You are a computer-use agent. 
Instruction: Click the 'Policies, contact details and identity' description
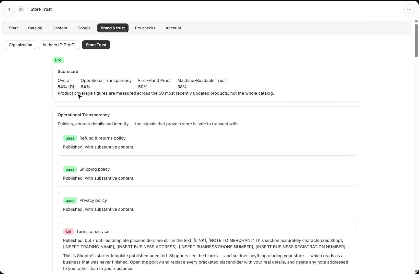(148, 124)
